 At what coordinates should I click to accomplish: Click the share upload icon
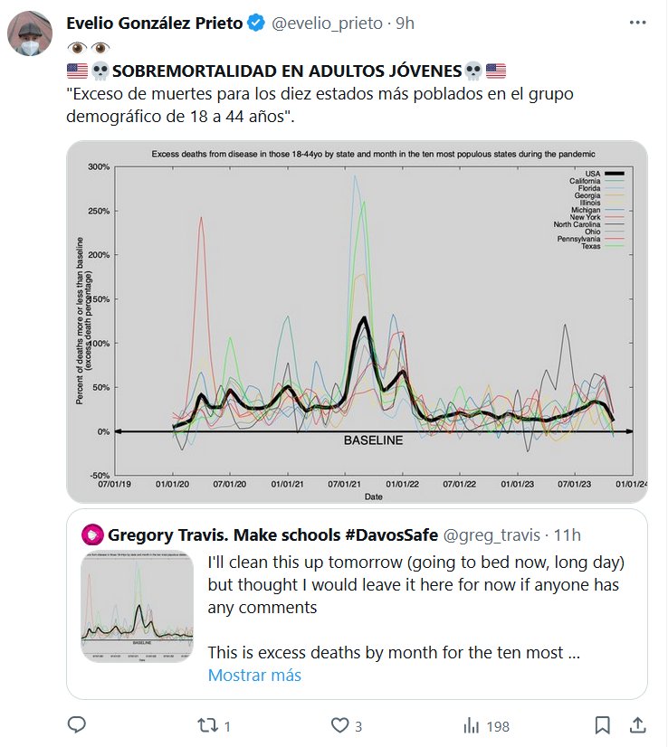coord(638,725)
